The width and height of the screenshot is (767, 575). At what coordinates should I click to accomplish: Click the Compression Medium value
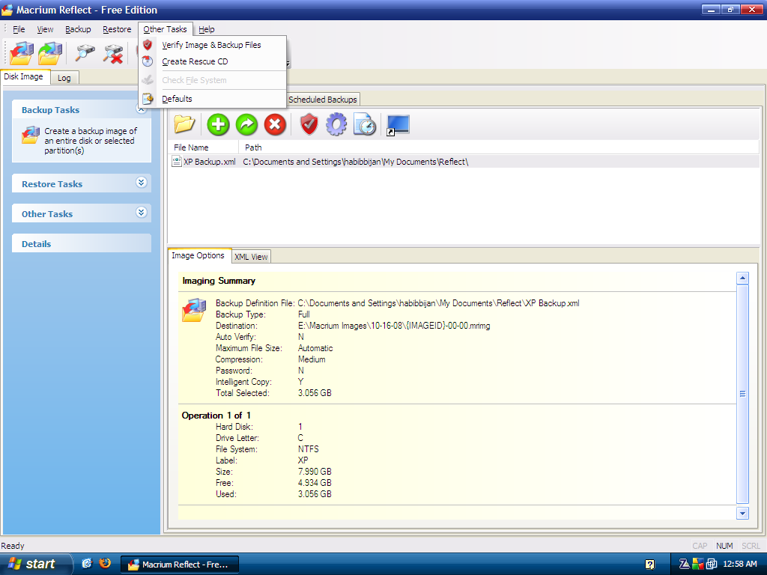(312, 359)
